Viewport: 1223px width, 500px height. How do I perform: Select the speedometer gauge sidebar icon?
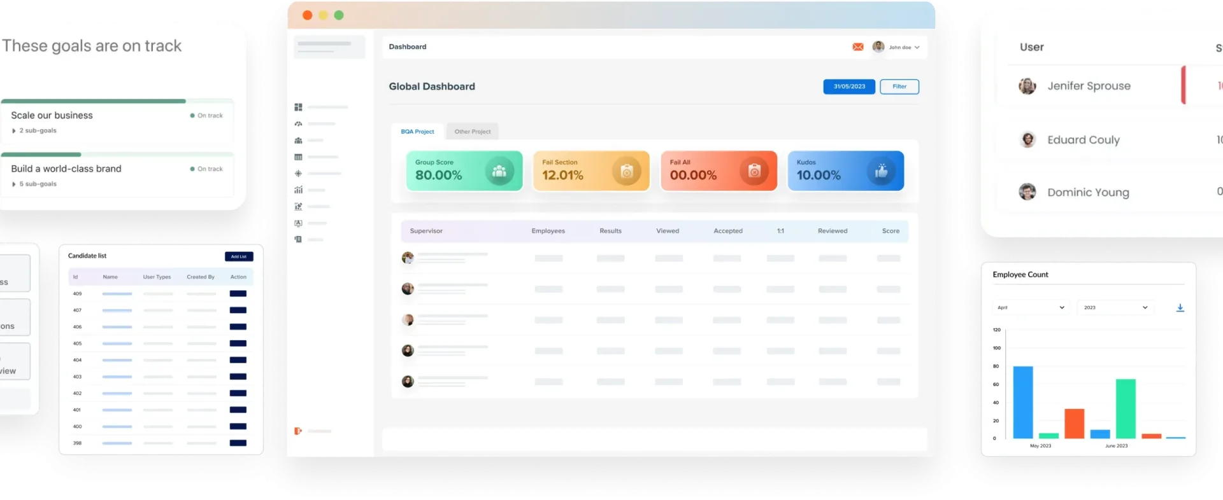298,123
